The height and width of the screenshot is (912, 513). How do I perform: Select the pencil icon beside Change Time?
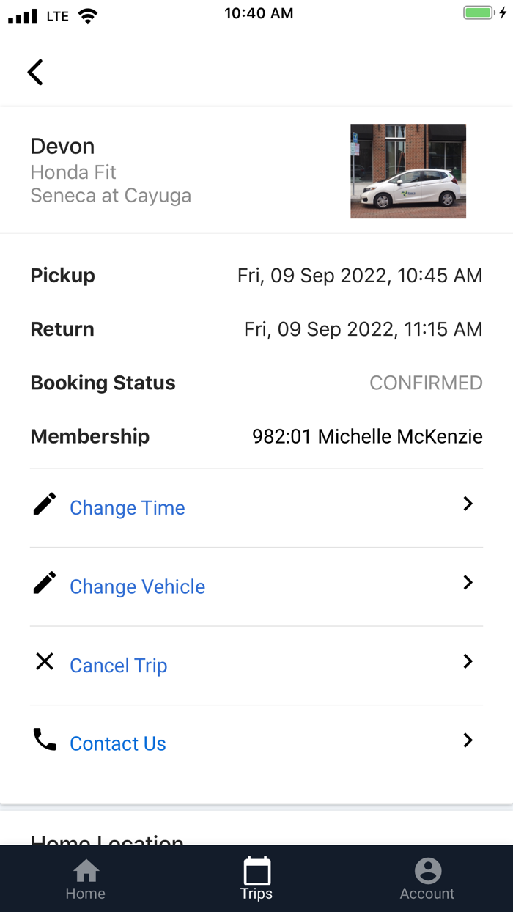click(44, 504)
